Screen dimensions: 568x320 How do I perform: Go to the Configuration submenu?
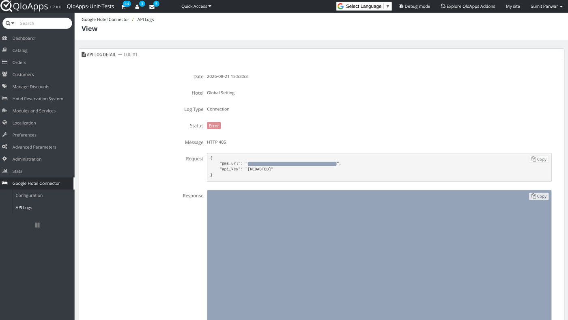[x=29, y=195]
